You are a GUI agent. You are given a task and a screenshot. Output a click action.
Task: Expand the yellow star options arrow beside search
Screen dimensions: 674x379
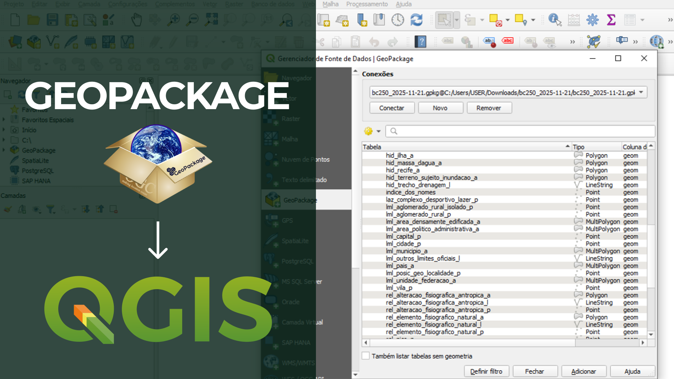tap(378, 131)
